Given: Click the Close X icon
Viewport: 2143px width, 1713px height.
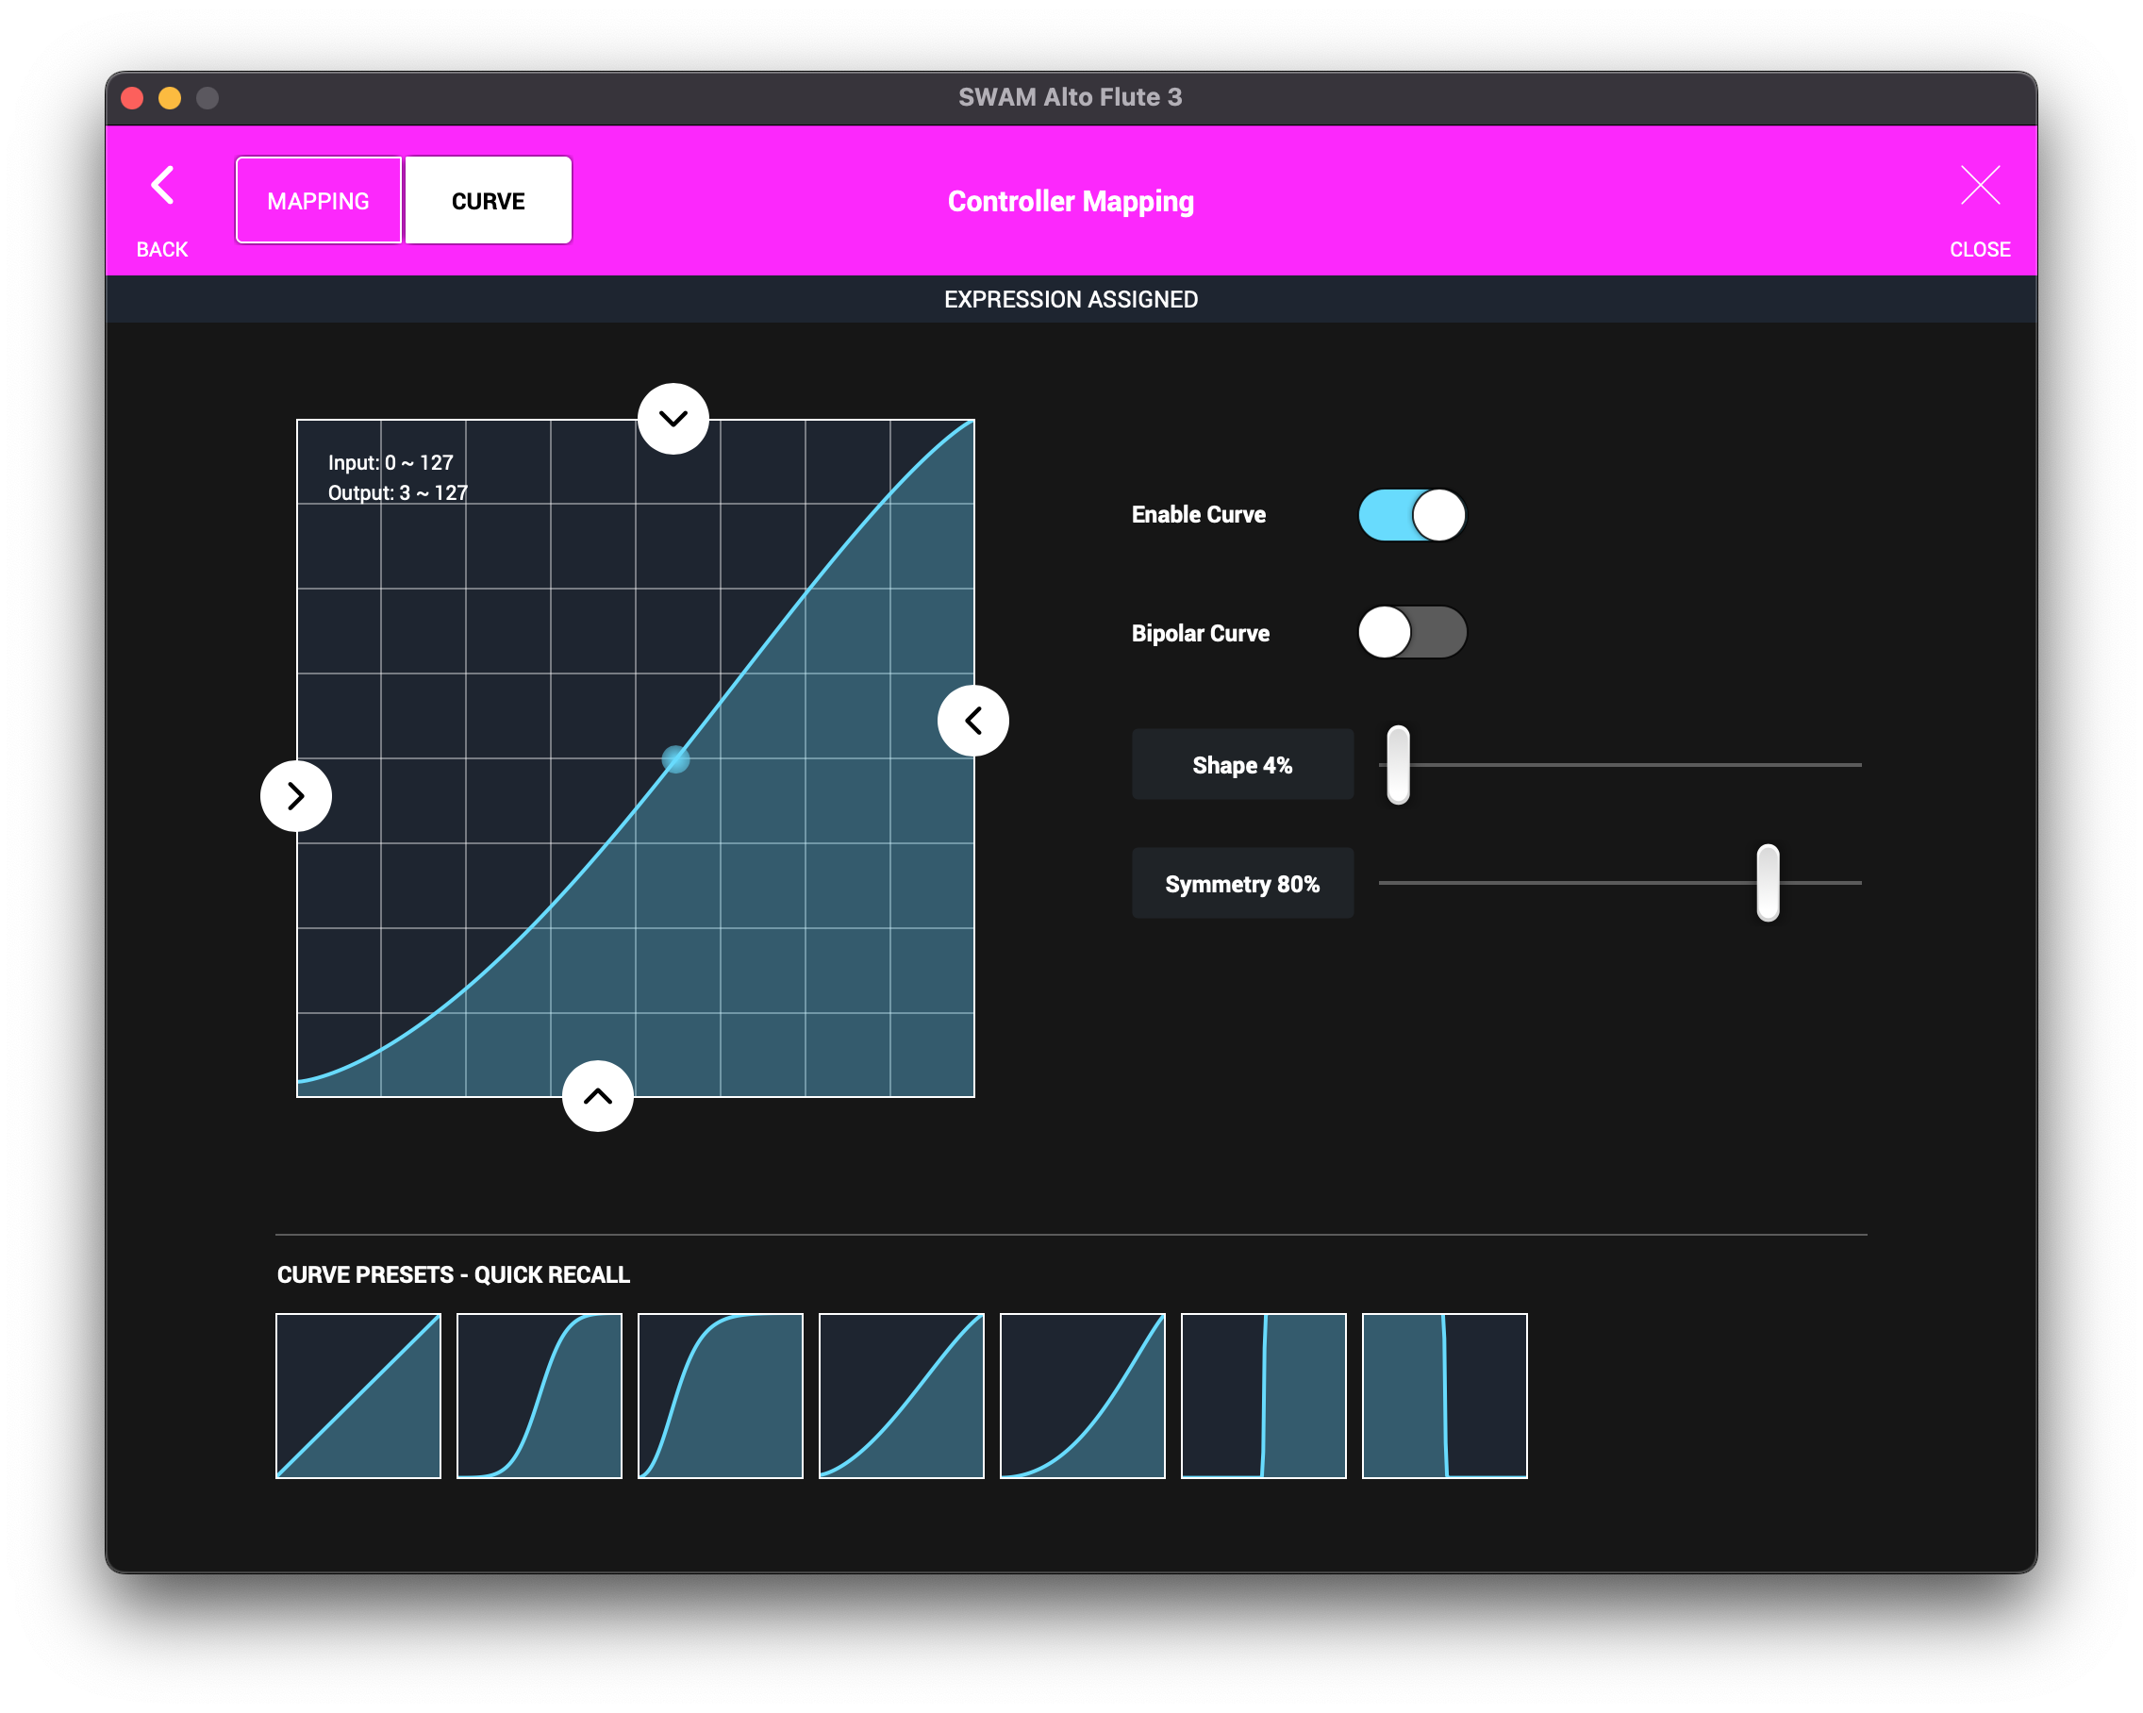Looking at the screenshot, I should (1979, 186).
